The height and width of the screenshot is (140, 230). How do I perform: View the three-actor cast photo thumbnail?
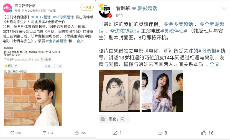tap(162, 91)
